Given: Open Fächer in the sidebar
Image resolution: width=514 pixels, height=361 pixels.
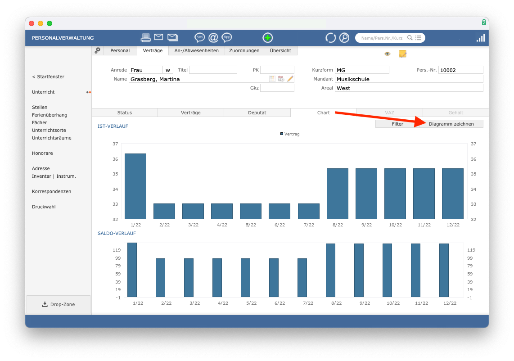Looking at the screenshot, I should 39,122.
